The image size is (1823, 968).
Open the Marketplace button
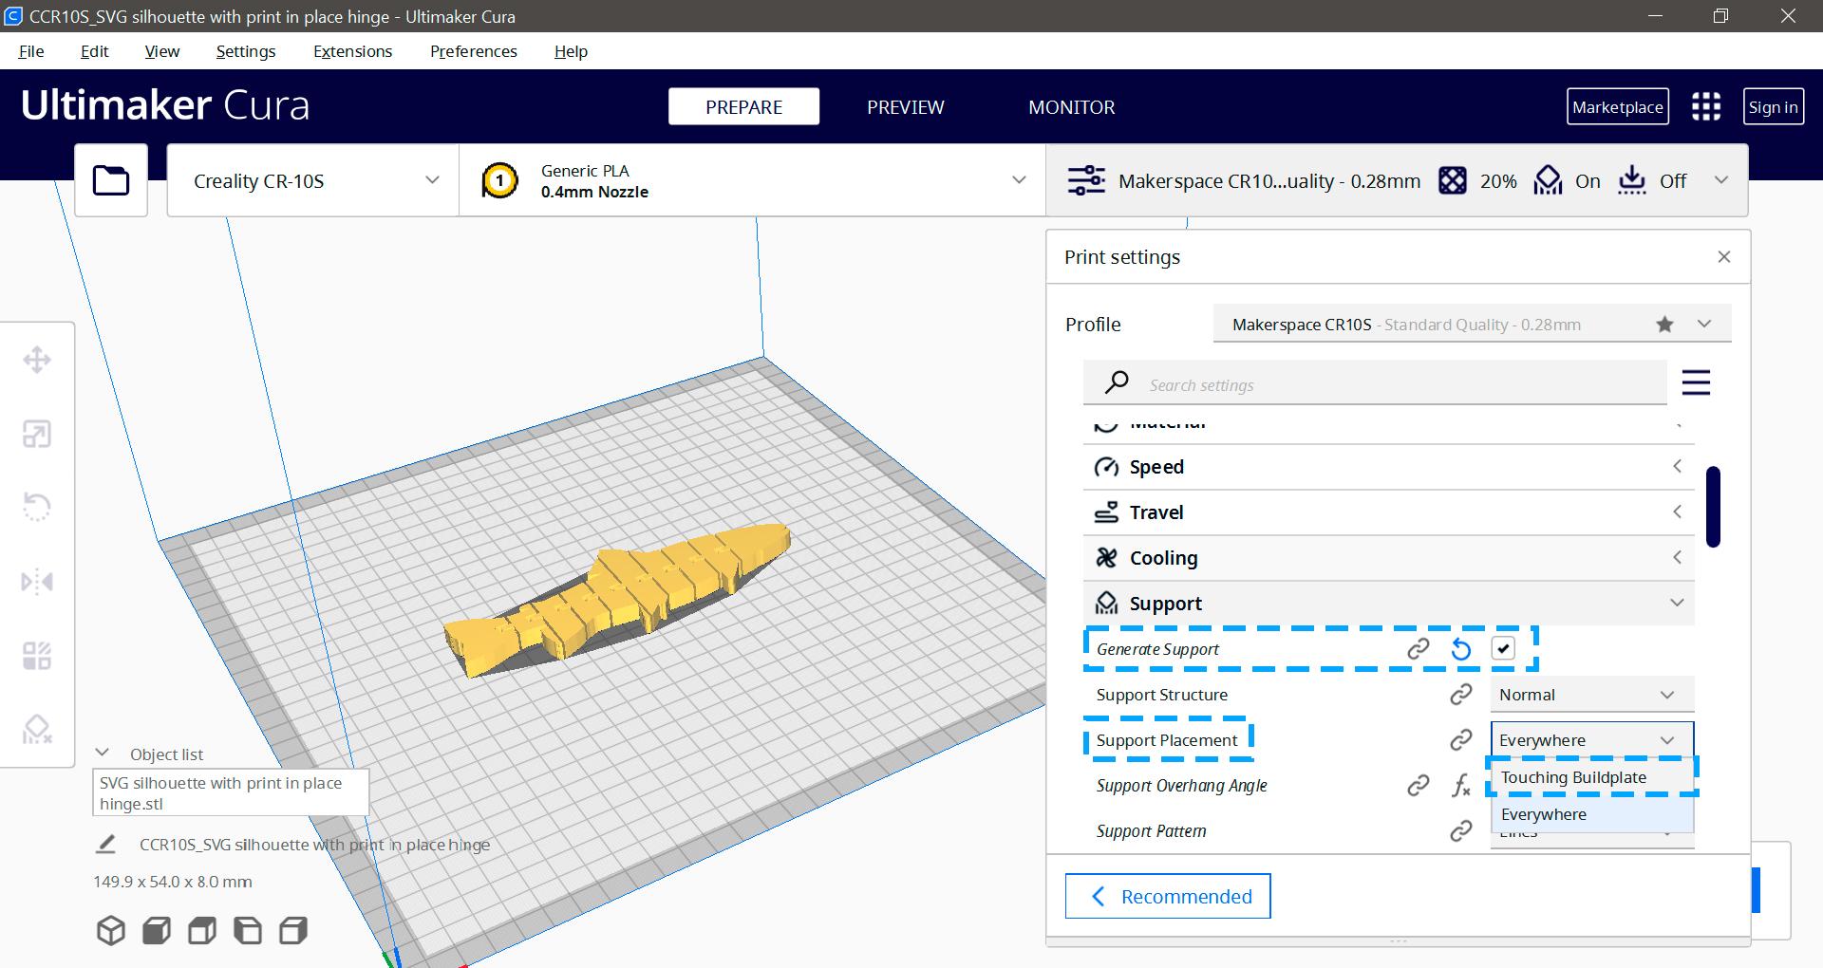click(1617, 107)
